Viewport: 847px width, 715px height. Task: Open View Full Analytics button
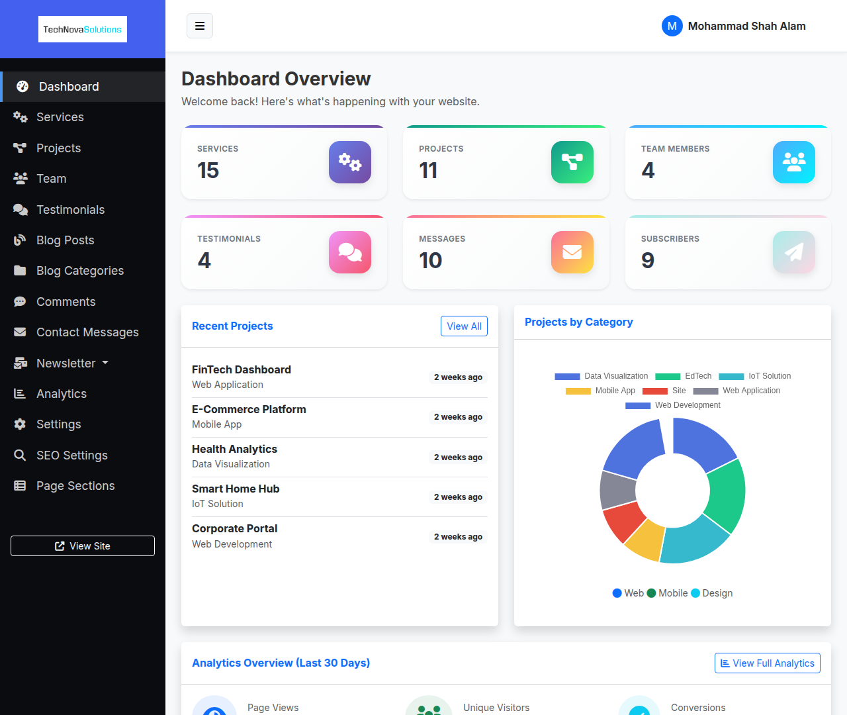pyautogui.click(x=767, y=663)
